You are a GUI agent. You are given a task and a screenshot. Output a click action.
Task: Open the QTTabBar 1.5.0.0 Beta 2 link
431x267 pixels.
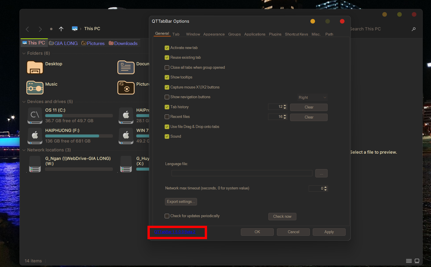[x=175, y=232]
